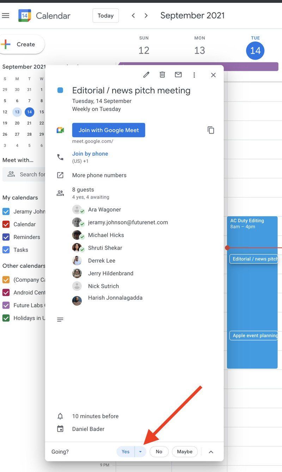282x472 pixels.
Task: Select date 14 in mini calendar
Action: coord(29,112)
